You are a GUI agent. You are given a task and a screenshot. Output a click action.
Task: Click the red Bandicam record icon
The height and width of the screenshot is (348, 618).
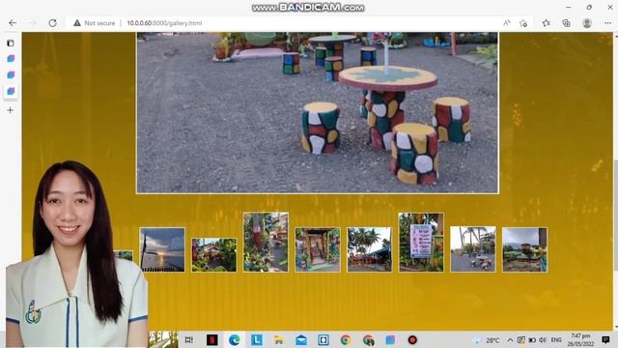point(412,339)
